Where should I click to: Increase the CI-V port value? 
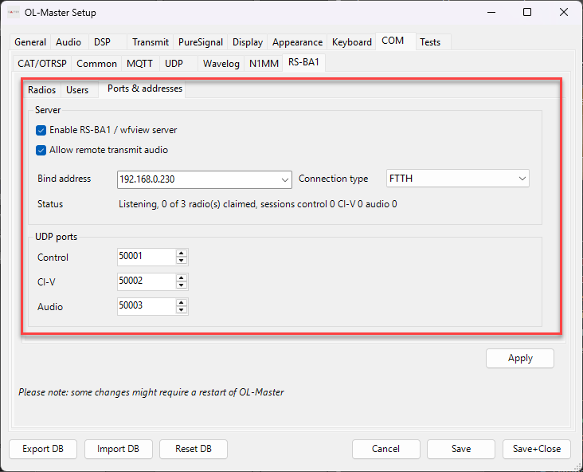(x=182, y=277)
